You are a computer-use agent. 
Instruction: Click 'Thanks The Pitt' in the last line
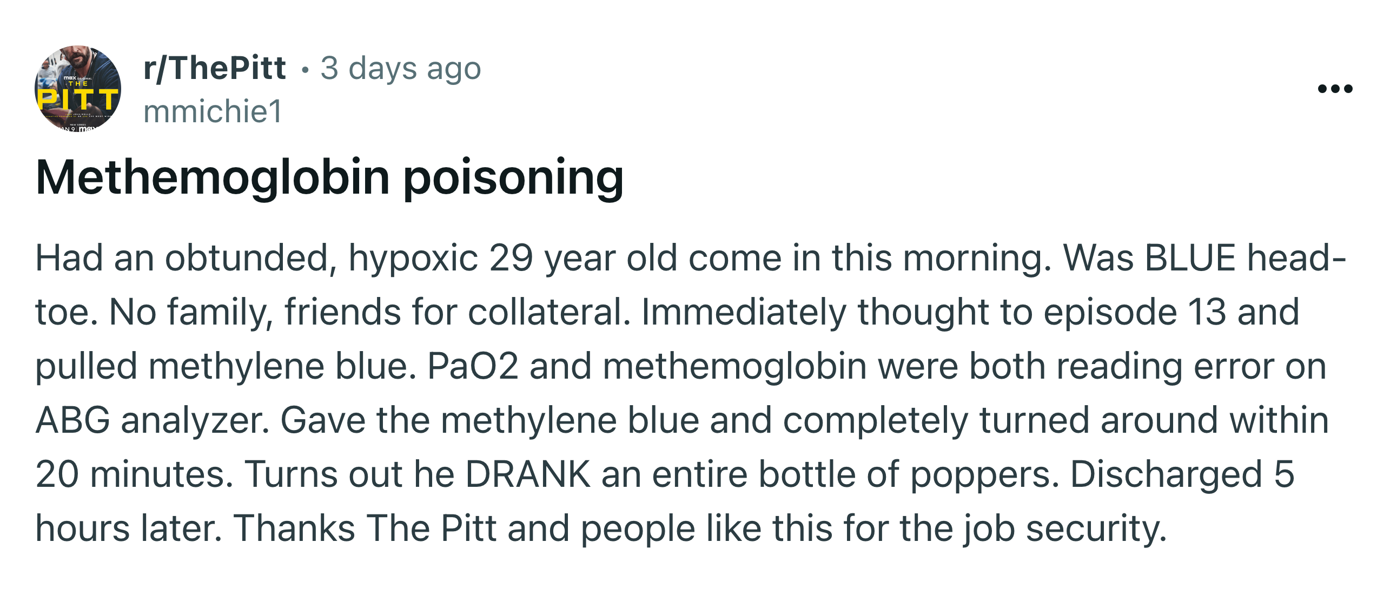365,528
